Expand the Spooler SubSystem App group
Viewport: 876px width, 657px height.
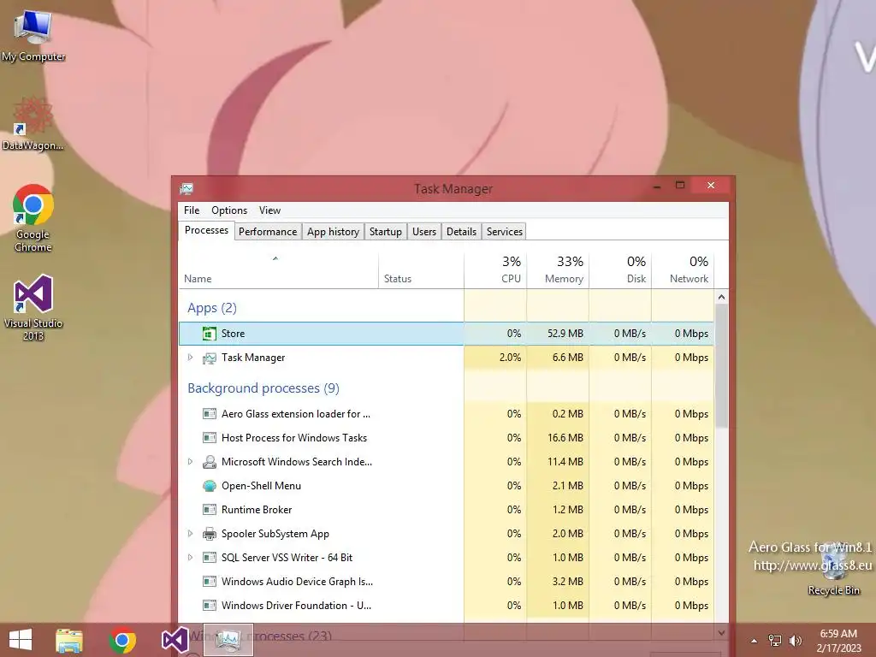[x=190, y=534]
